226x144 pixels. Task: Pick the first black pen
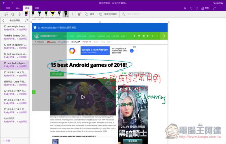[33, 13]
